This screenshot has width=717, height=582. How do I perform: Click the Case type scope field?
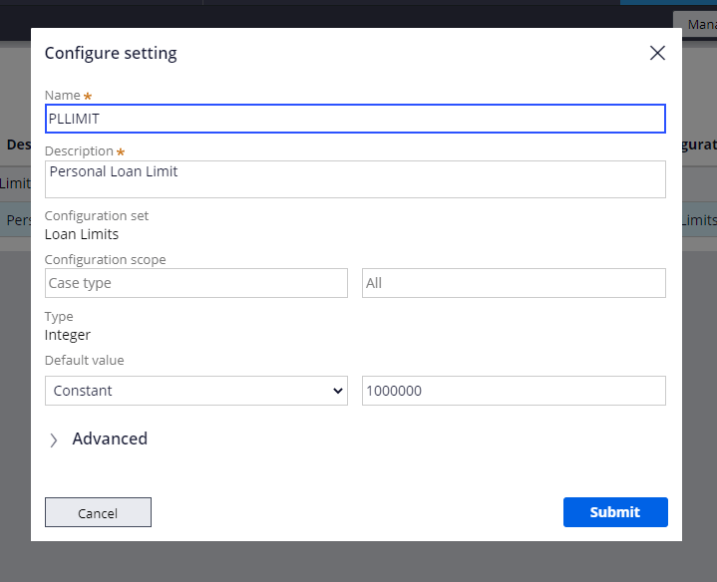195,283
